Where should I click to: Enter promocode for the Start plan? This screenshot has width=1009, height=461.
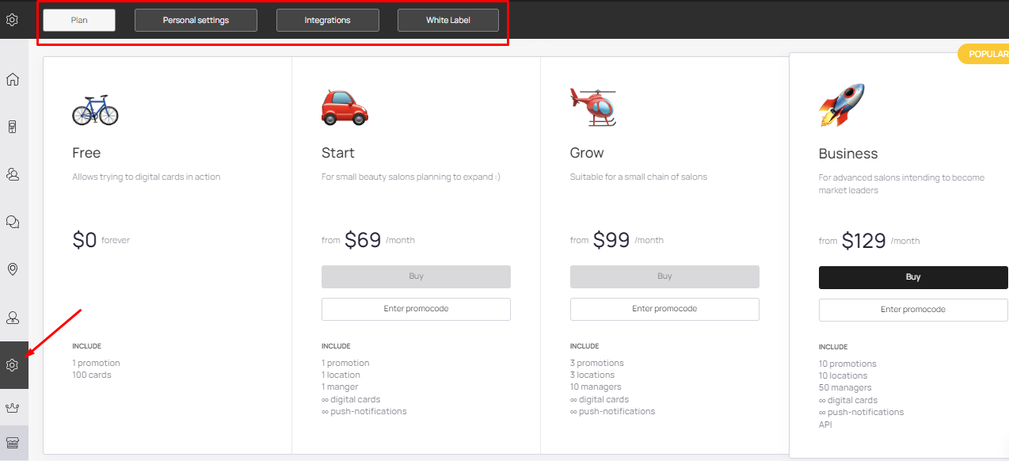click(x=416, y=309)
